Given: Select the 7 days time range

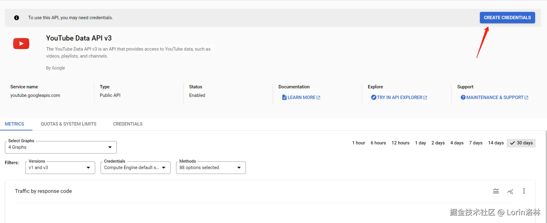Looking at the screenshot, I should pyautogui.click(x=476, y=143).
